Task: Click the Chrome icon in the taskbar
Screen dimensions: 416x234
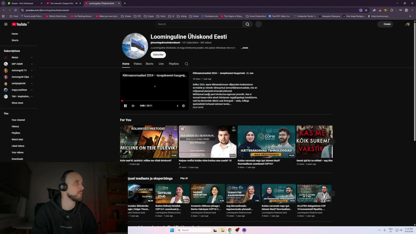Action: [230, 230]
